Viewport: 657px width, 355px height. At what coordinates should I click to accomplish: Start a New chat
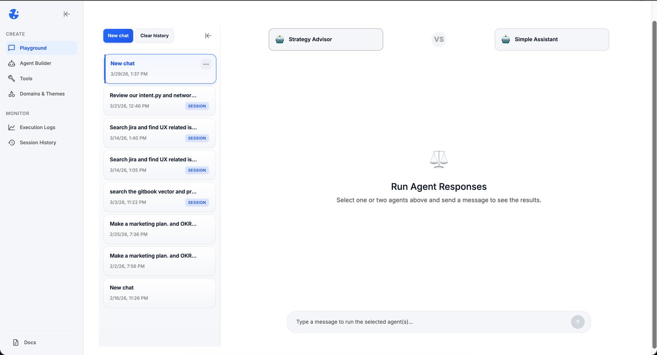(118, 35)
